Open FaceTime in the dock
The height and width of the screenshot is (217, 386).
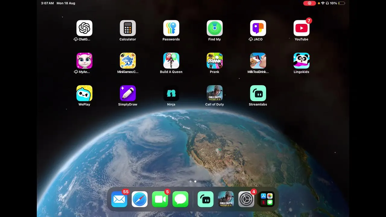(160, 199)
